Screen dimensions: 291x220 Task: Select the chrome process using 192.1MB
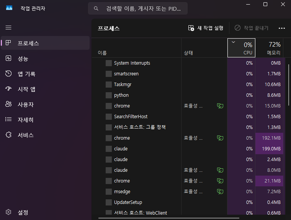pyautogui.click(x=188, y=138)
